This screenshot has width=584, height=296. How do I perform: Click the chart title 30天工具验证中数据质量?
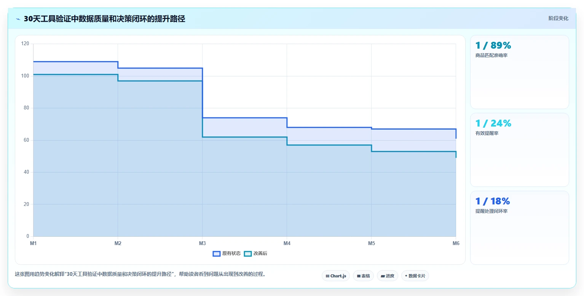pos(104,19)
